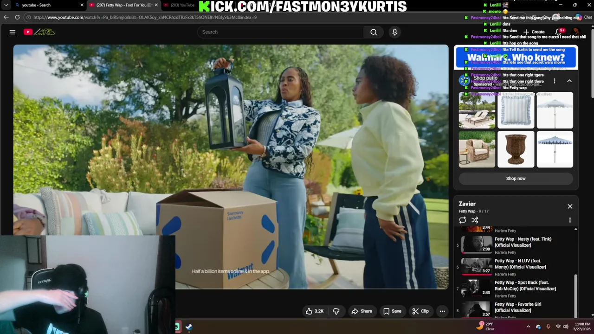Open the YouTube hamburger guide menu

pos(13,32)
